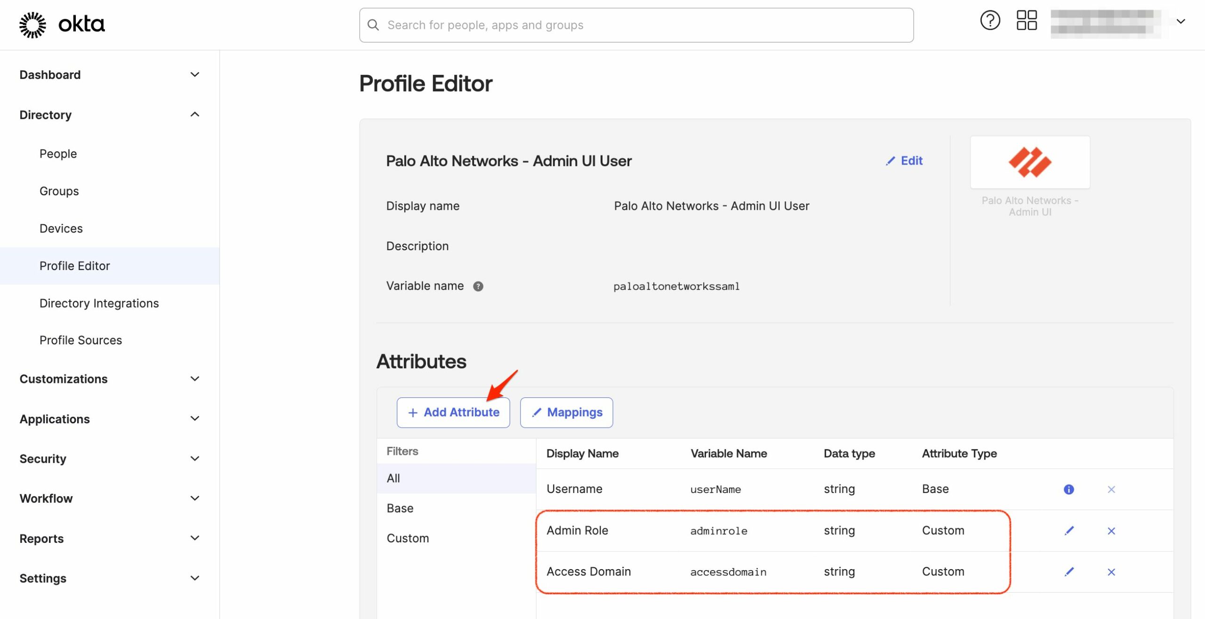Click the accessdomain variable cell

(728, 572)
